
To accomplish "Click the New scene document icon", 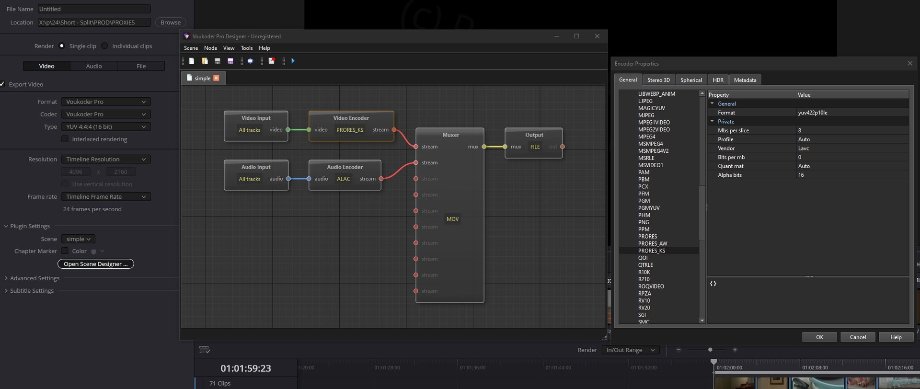I will (192, 61).
